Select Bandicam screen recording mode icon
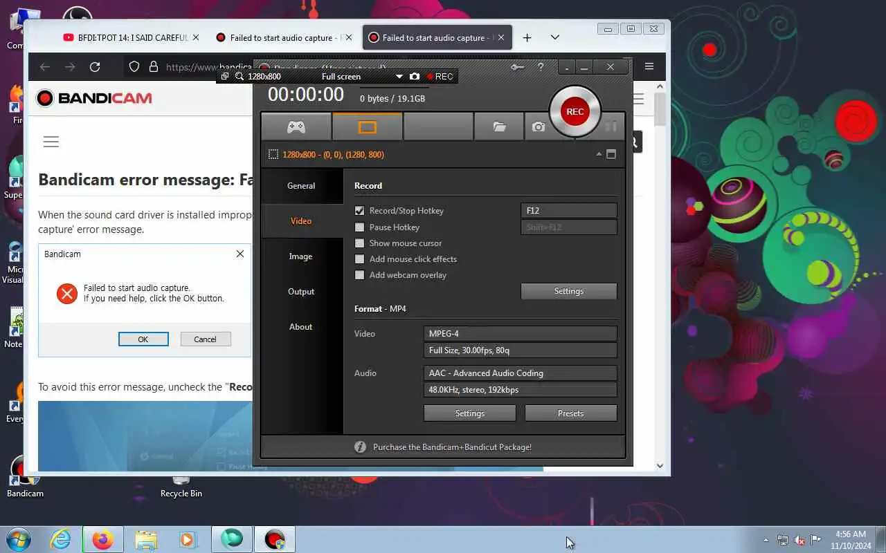The height and width of the screenshot is (553, 886). pyautogui.click(x=368, y=127)
